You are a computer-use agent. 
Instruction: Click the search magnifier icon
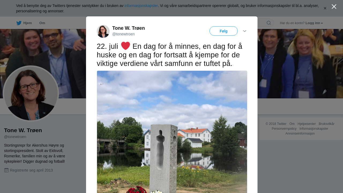(269, 23)
